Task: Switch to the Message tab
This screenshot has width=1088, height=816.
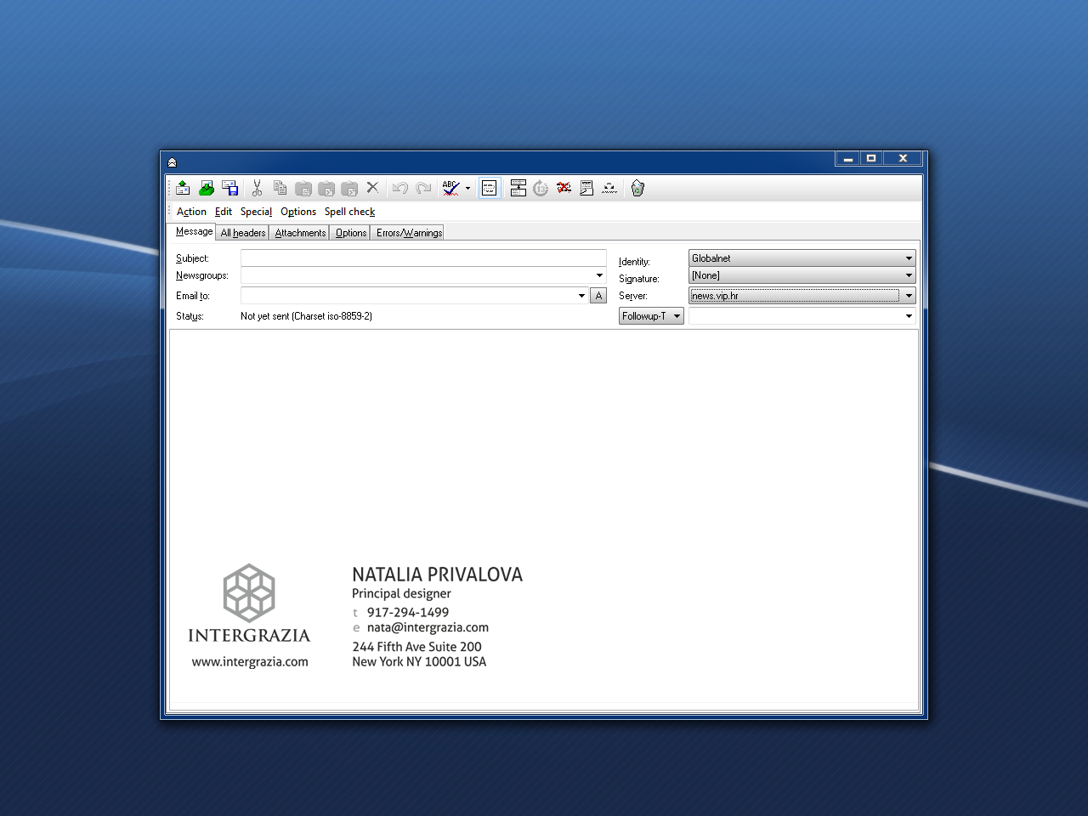Action: coord(194,231)
